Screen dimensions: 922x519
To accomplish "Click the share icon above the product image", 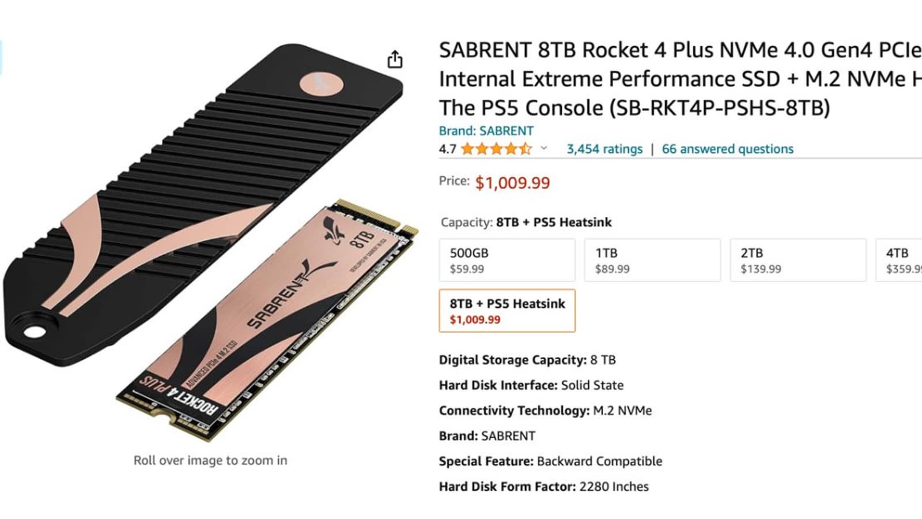I will (x=395, y=59).
